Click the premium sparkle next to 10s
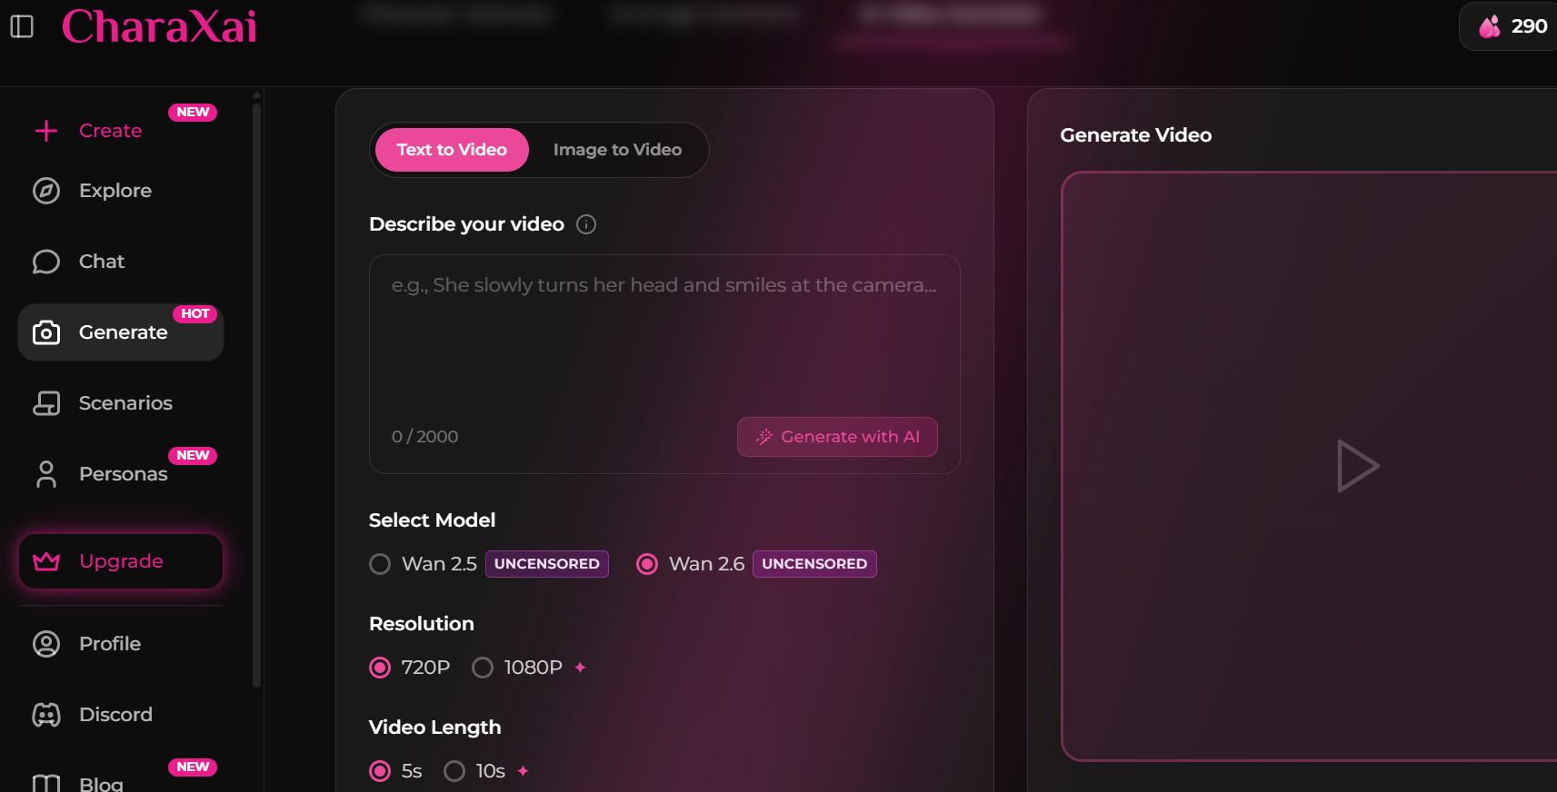Viewport: 1557px width, 792px height. pyautogui.click(x=523, y=771)
